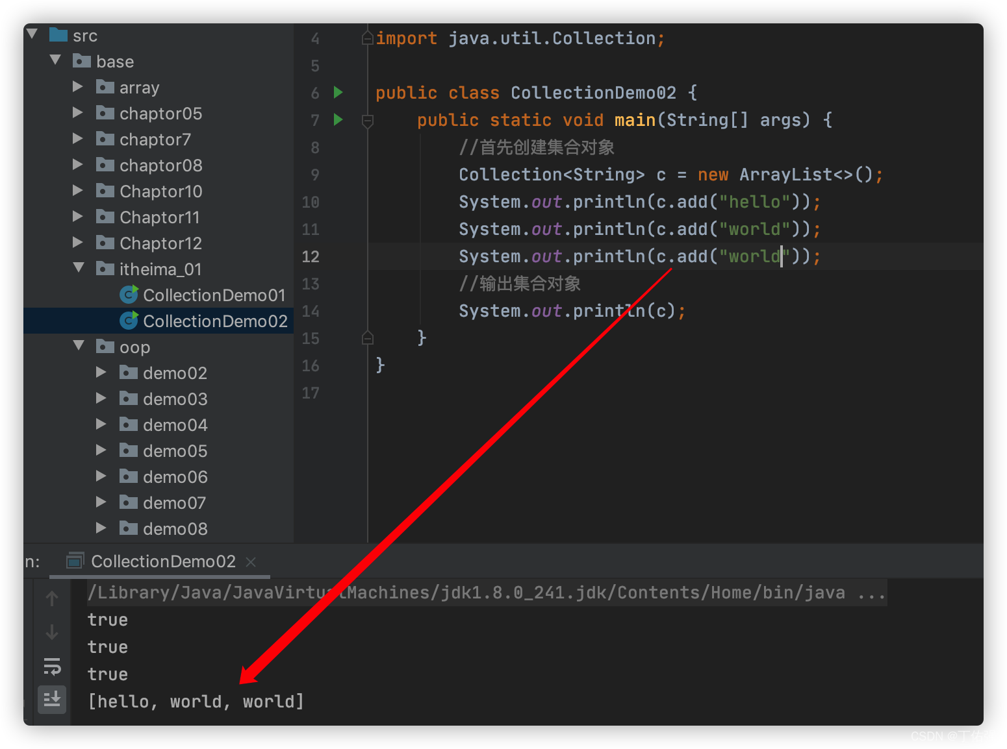Select the chaptor7 folder

click(x=155, y=140)
